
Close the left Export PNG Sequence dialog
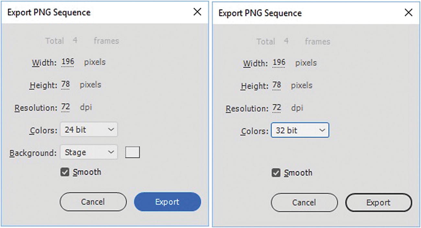point(197,12)
